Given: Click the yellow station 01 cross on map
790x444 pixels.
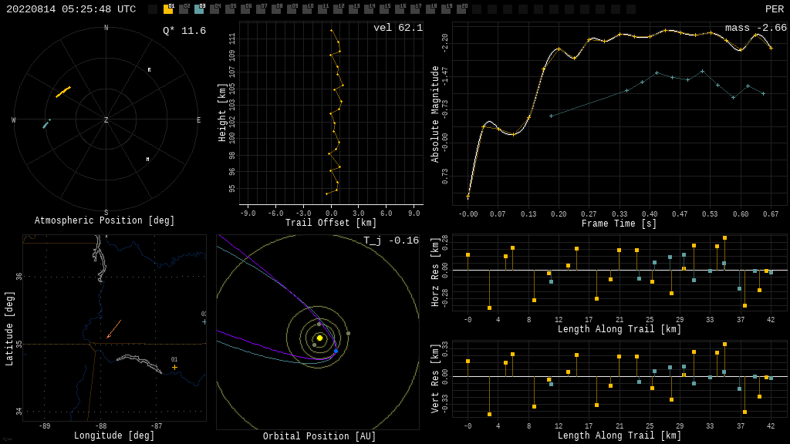Looking at the screenshot, I should point(174,368).
